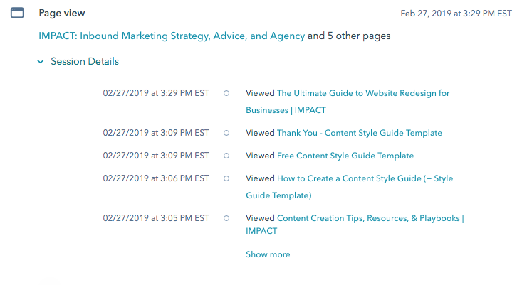Click the 02/27/2019 at 3:06 PM EST timestamp

(x=156, y=178)
